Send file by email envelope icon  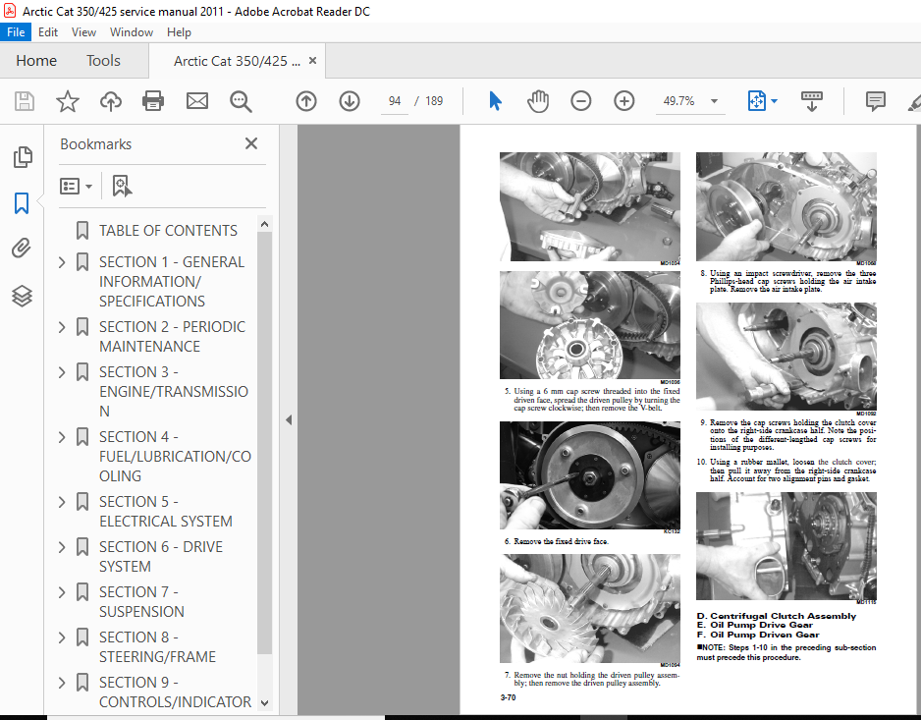click(196, 101)
